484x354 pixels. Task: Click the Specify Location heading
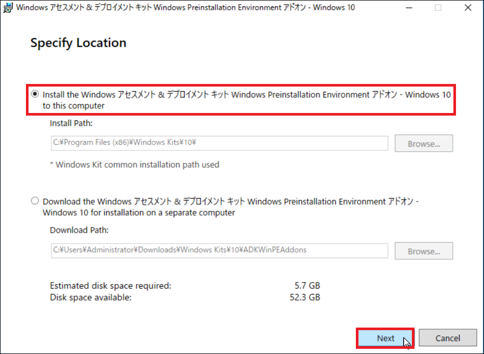click(x=78, y=43)
